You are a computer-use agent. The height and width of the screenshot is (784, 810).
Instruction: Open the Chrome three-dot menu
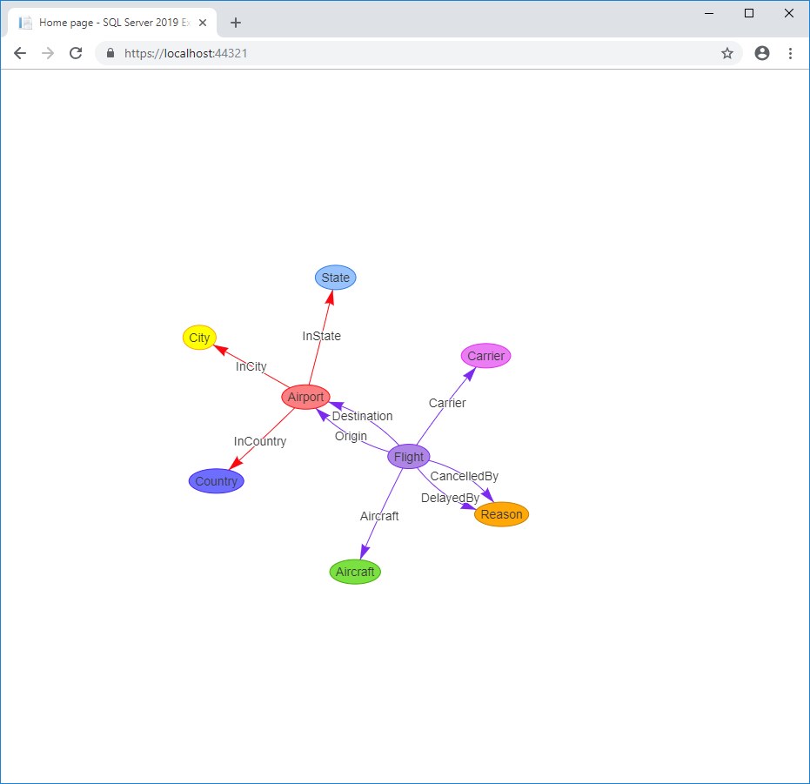[791, 53]
